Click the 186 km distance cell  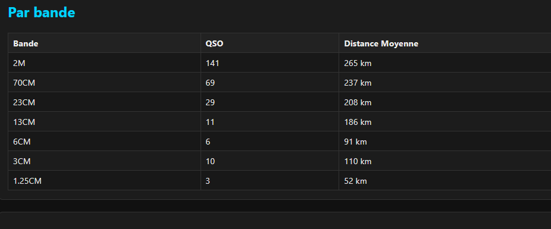coord(445,122)
